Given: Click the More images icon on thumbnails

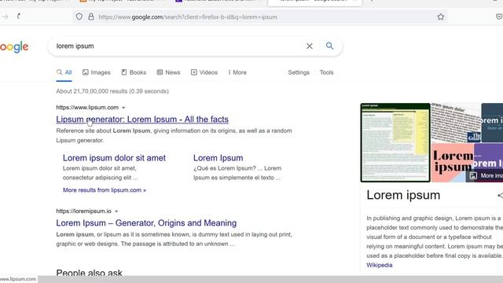Looking at the screenshot, I should (x=473, y=175).
